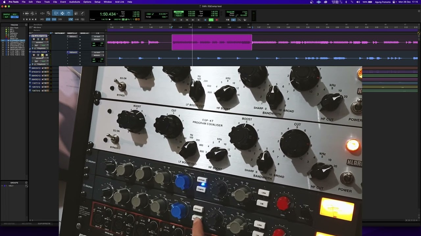
Task: Open EQCom.L insert on kick track
Action: point(73,36)
